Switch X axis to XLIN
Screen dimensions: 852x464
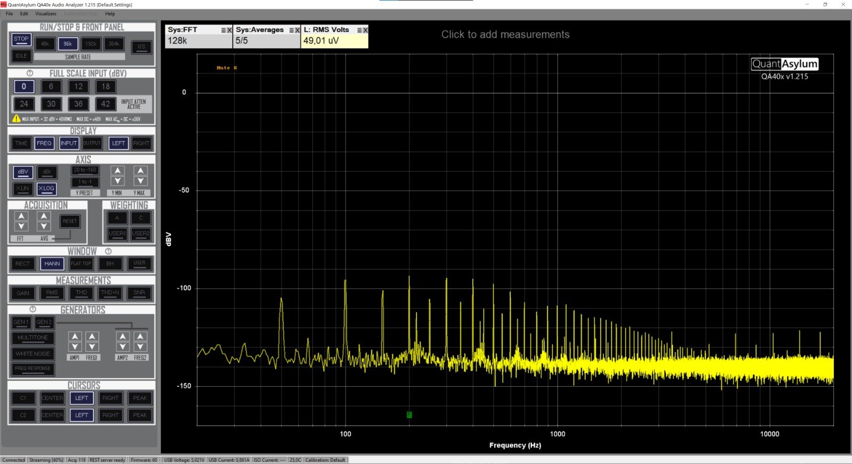click(x=22, y=189)
